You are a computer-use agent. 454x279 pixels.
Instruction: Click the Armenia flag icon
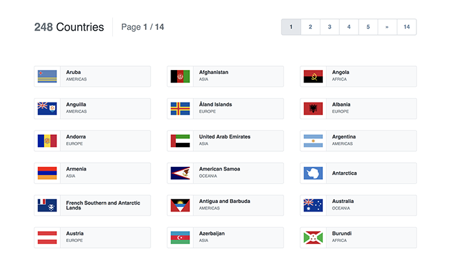tap(47, 173)
